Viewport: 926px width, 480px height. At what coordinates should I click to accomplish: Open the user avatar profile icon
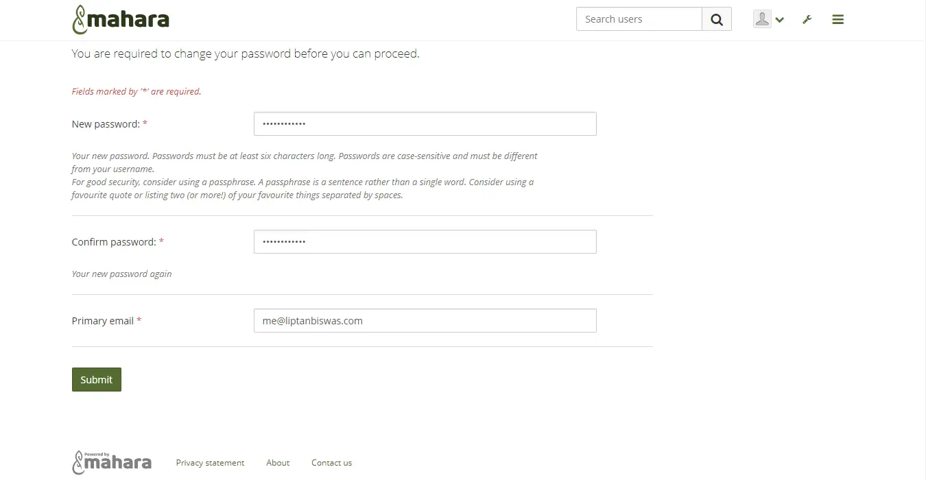(x=761, y=19)
